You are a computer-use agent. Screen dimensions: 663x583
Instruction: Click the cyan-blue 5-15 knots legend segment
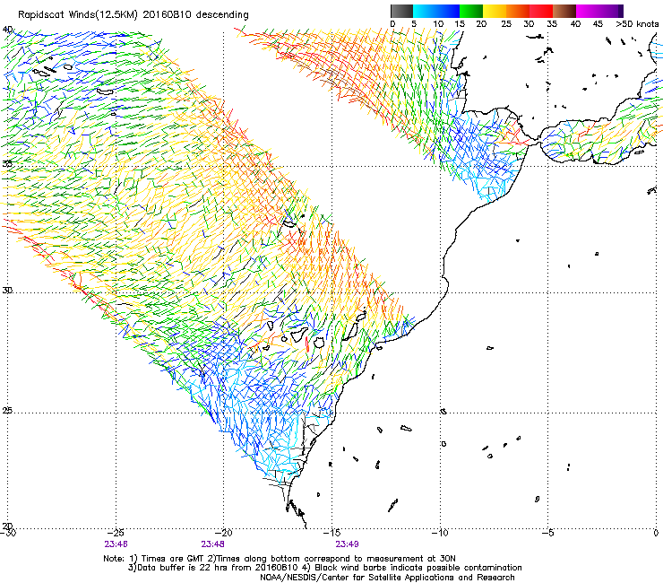(436, 11)
